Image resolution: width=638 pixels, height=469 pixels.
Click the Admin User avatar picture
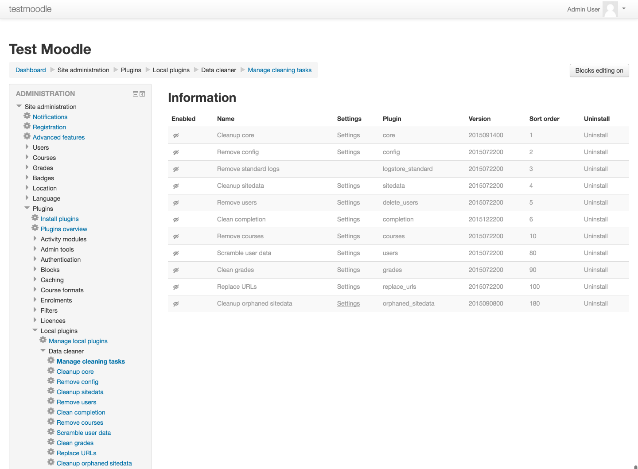point(610,9)
